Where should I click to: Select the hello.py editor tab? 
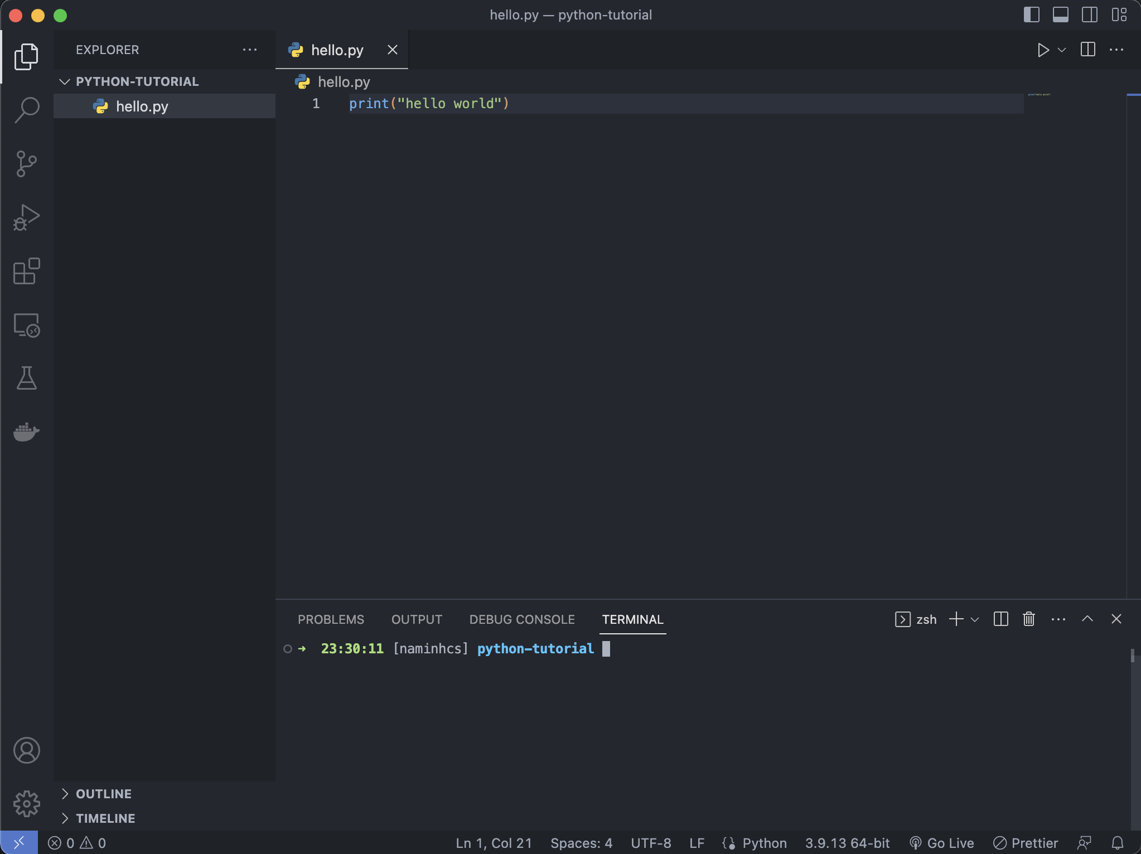[x=342, y=50]
